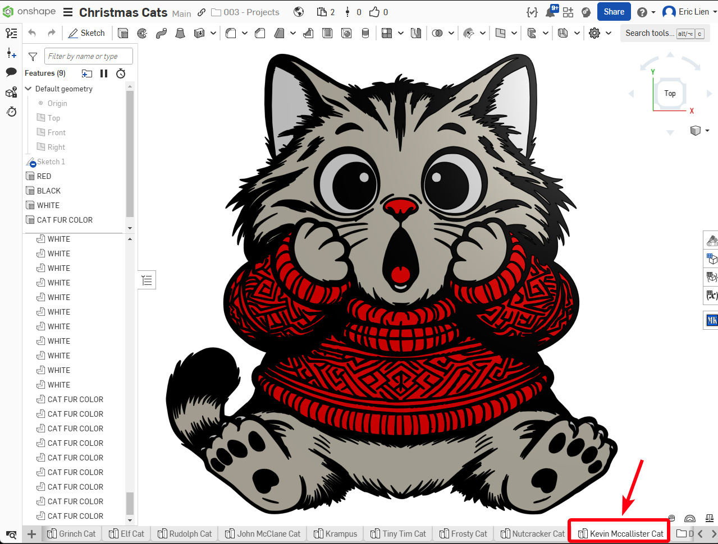
Task: Switch to the Nutcracker Cat tab
Action: [532, 534]
